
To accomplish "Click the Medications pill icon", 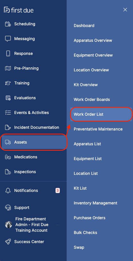I will point(8,157).
